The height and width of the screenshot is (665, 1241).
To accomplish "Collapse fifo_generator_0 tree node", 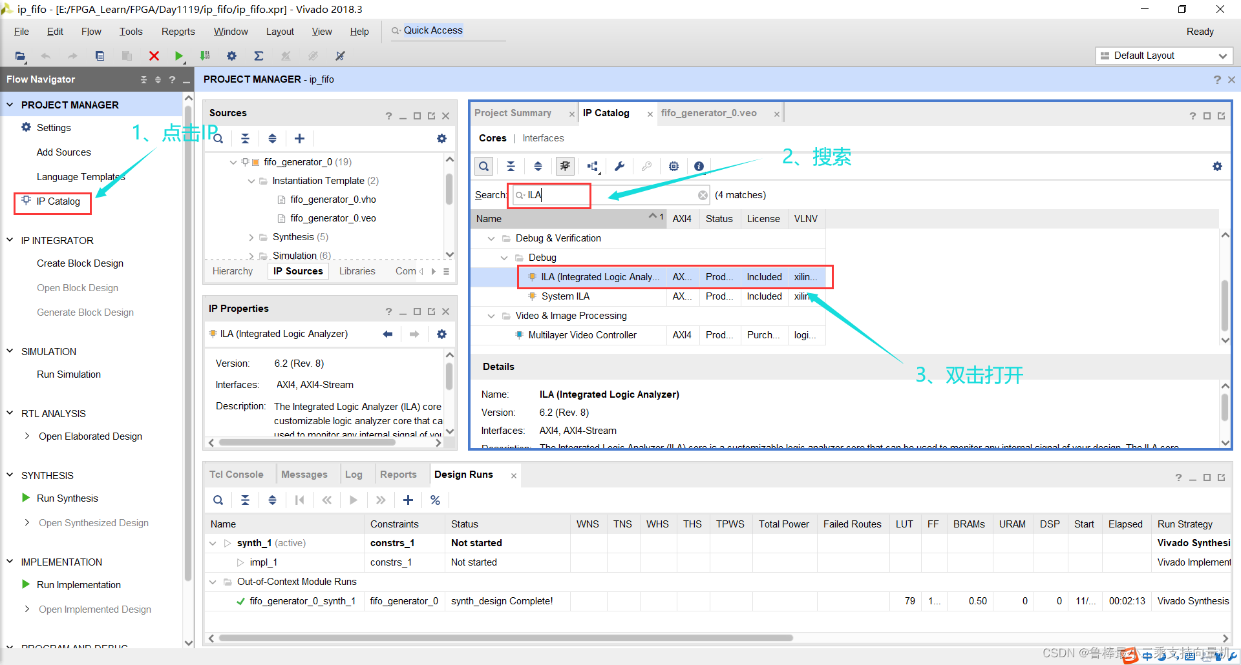I will 233,162.
